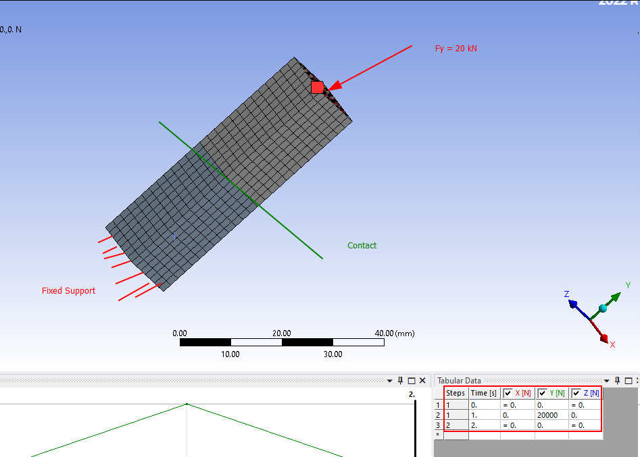Open the Graph panel dropdown menu
Screen dimensions: 640x457
pyautogui.click(x=389, y=380)
